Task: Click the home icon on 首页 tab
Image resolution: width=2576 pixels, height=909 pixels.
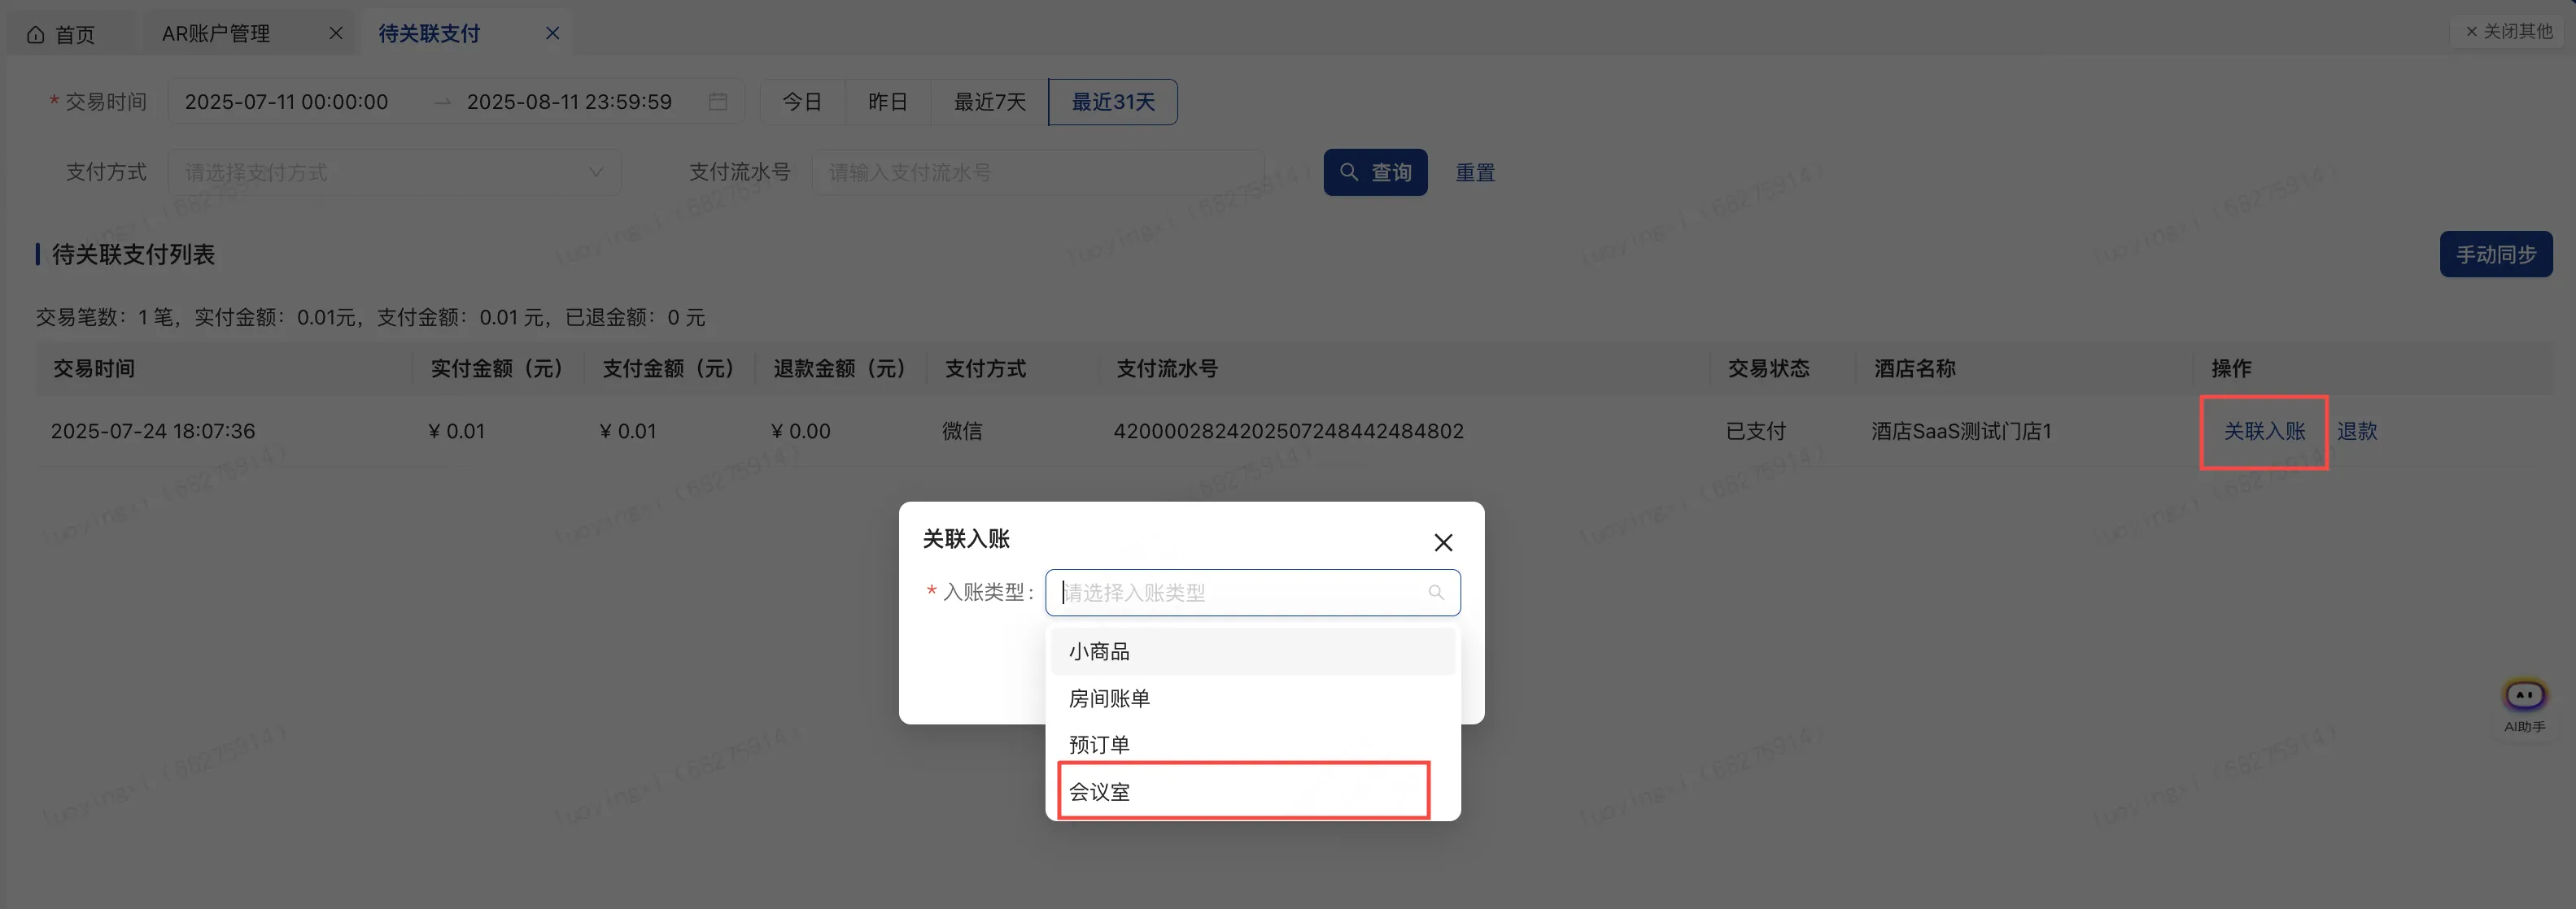Action: [x=36, y=35]
